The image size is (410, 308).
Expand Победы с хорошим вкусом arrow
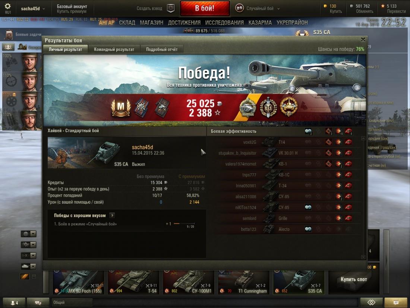[x=112, y=215]
